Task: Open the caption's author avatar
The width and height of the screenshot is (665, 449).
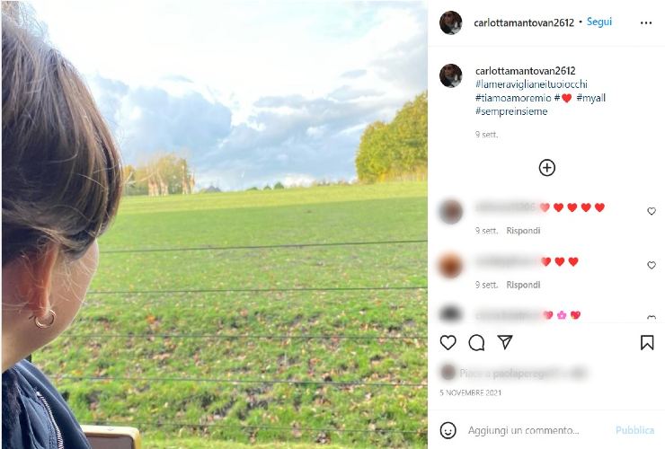Action: pyautogui.click(x=450, y=76)
